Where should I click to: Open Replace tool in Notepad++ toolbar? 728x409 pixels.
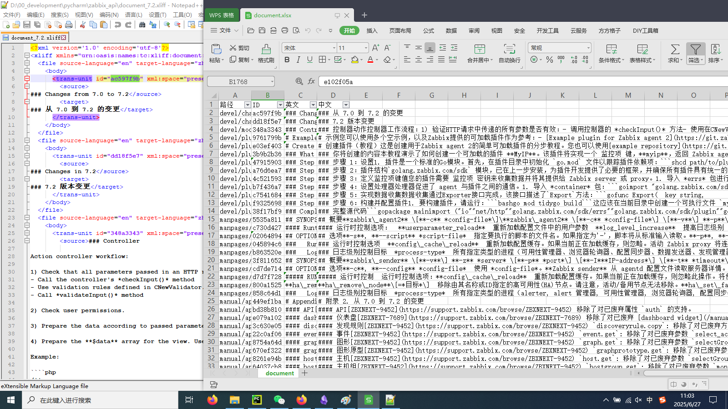pos(153,25)
